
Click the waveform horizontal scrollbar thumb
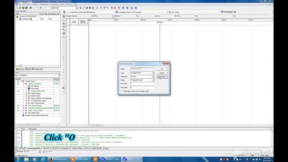pos(97,125)
